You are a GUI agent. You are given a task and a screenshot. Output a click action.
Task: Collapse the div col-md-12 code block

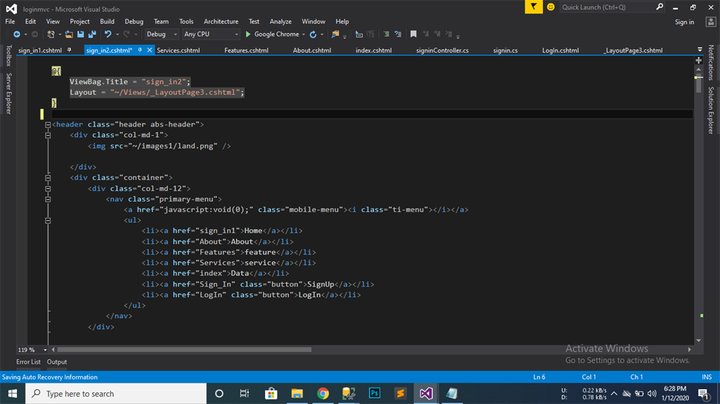tap(48, 189)
